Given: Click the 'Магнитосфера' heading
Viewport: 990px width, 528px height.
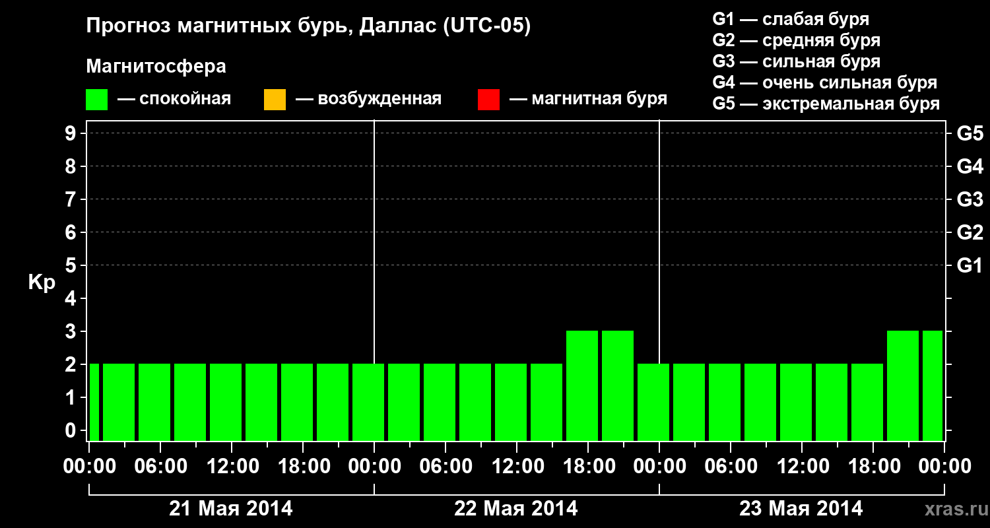Looking at the screenshot, I should [x=156, y=67].
